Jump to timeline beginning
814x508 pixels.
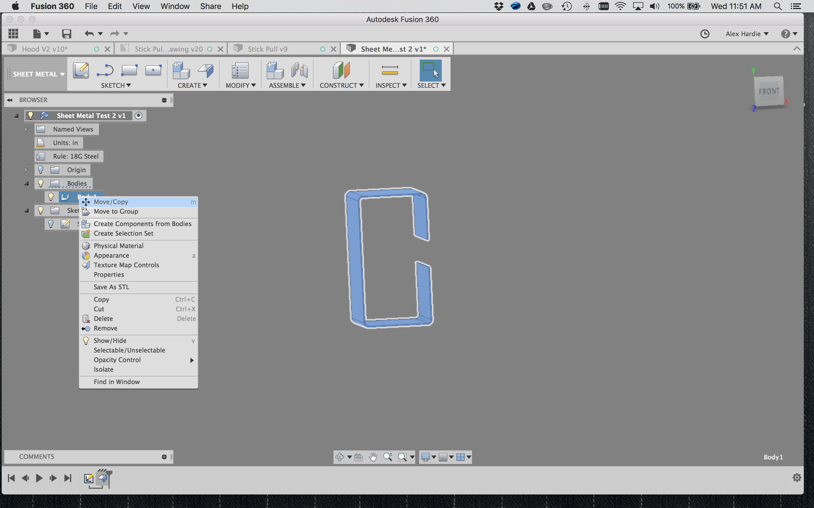coord(11,478)
